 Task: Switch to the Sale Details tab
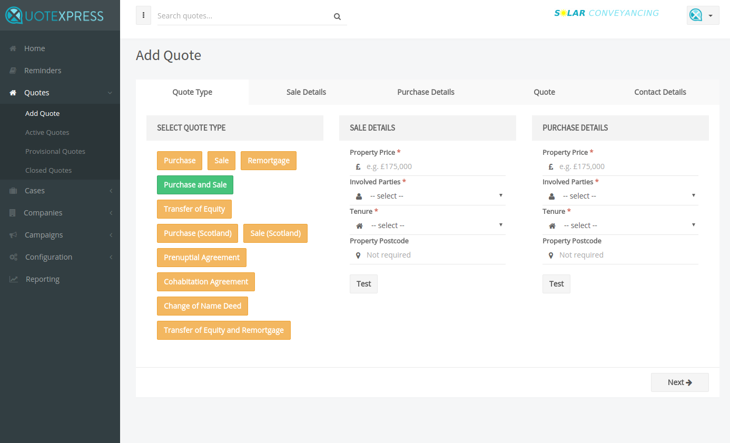[306, 92]
